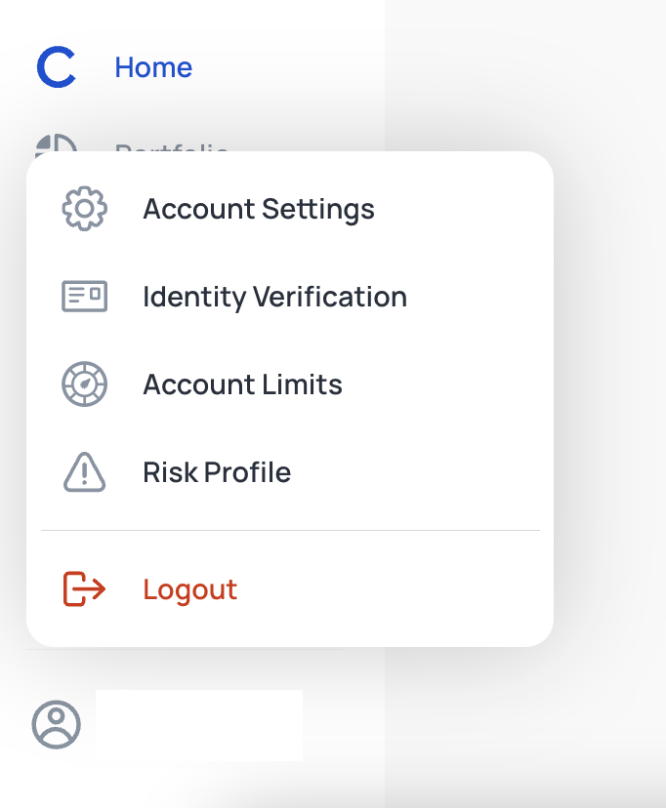The width and height of the screenshot is (666, 808).
Task: Click the gear icon for Account Settings
Action: pyautogui.click(x=85, y=209)
